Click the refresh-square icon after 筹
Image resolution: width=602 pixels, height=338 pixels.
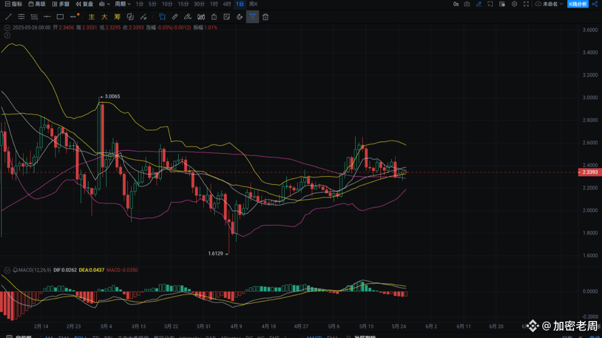pos(130,17)
